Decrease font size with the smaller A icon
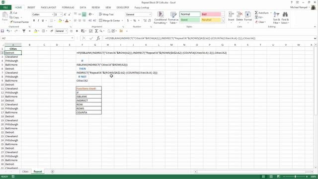This screenshot has height=179, width=318. coord(70,14)
